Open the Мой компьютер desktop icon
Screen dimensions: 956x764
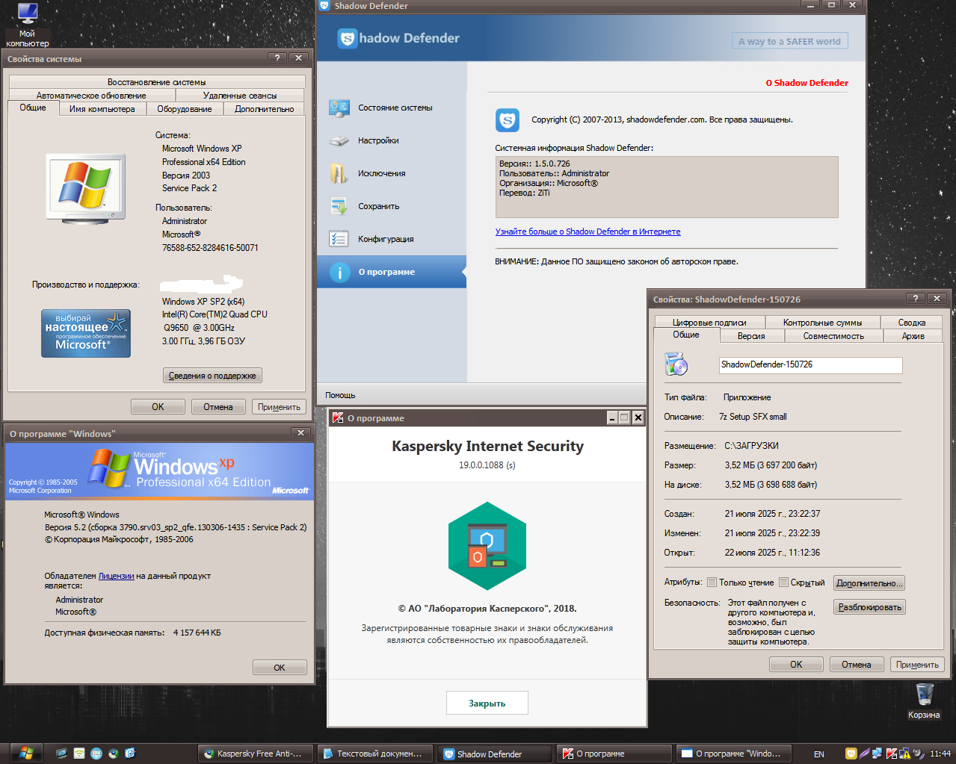point(28,24)
